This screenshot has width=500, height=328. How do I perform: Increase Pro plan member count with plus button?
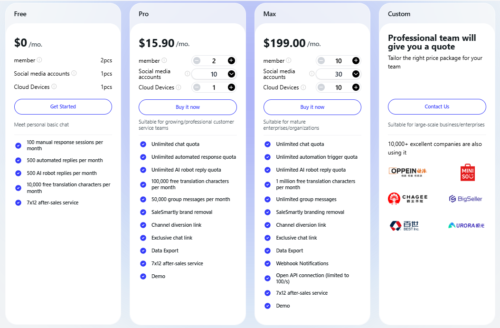click(x=231, y=60)
